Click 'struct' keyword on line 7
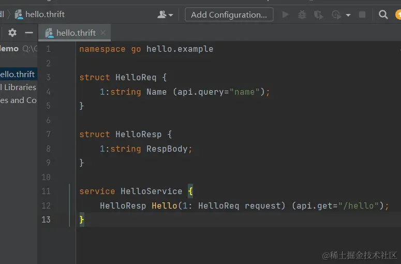 pyautogui.click(x=94, y=134)
